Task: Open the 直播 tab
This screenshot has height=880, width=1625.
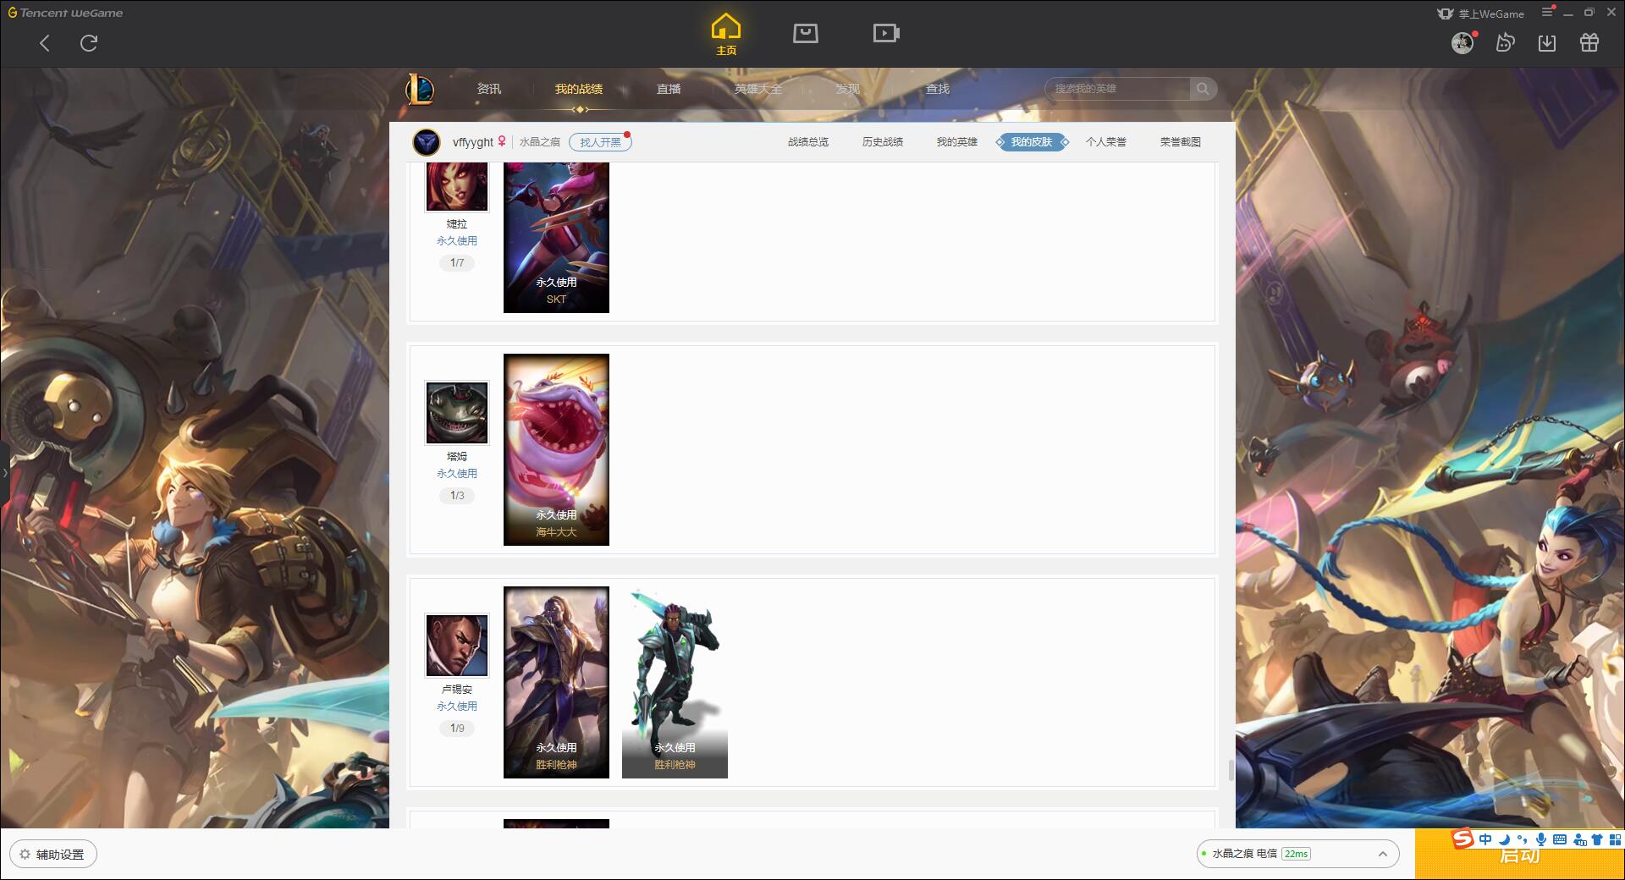Action: 669,89
